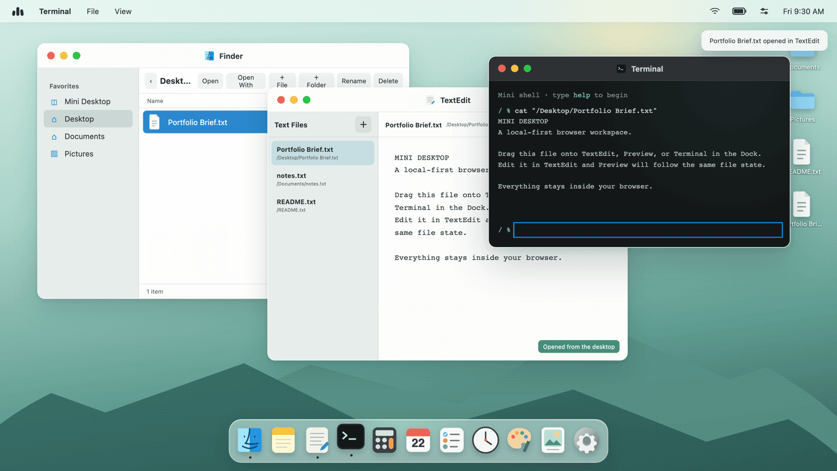Launch the paint palette app in Dock
The width and height of the screenshot is (837, 471).
(x=519, y=440)
